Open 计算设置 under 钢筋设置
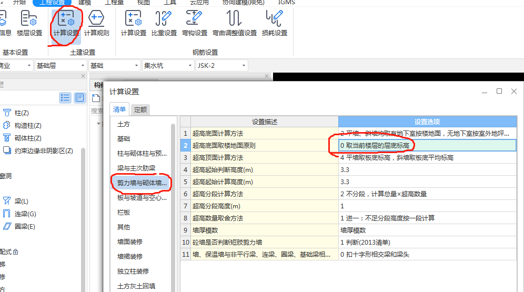524x292 pixels. pyautogui.click(x=133, y=23)
